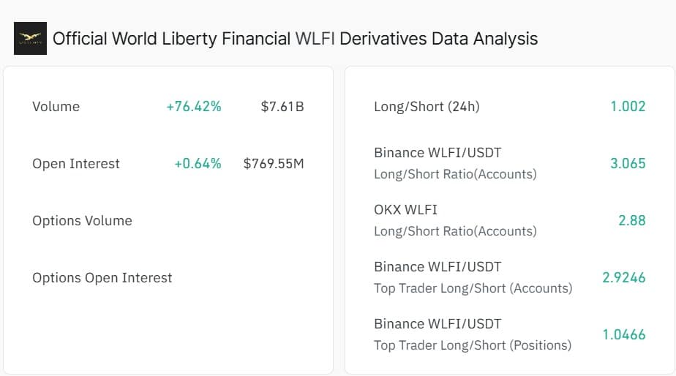Click the 1.002 long/short value
Image resolution: width=676 pixels, height=376 pixels.
(628, 107)
